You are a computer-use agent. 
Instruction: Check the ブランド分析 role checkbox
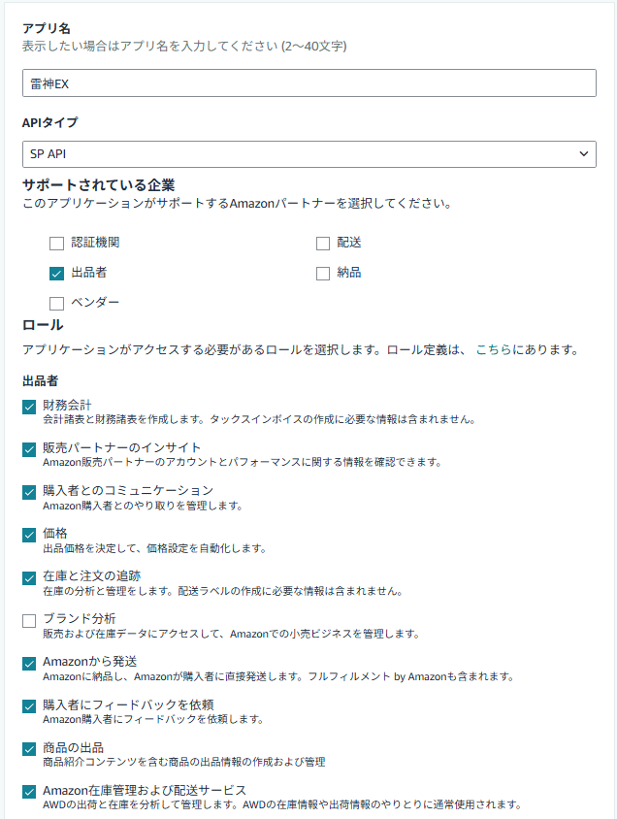tap(29, 620)
